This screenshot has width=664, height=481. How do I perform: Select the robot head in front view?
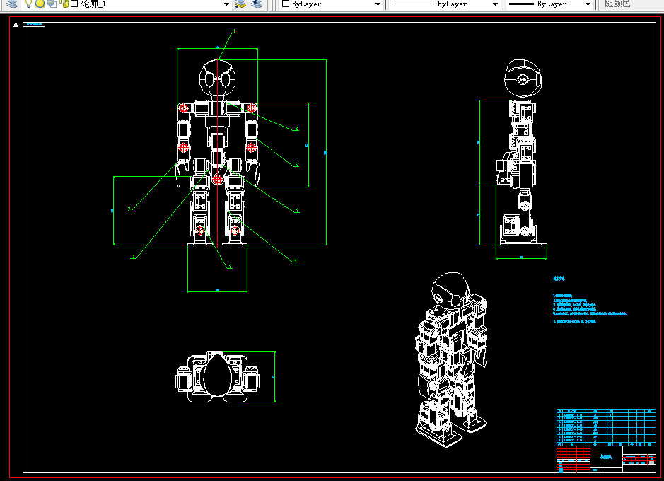coord(217,79)
